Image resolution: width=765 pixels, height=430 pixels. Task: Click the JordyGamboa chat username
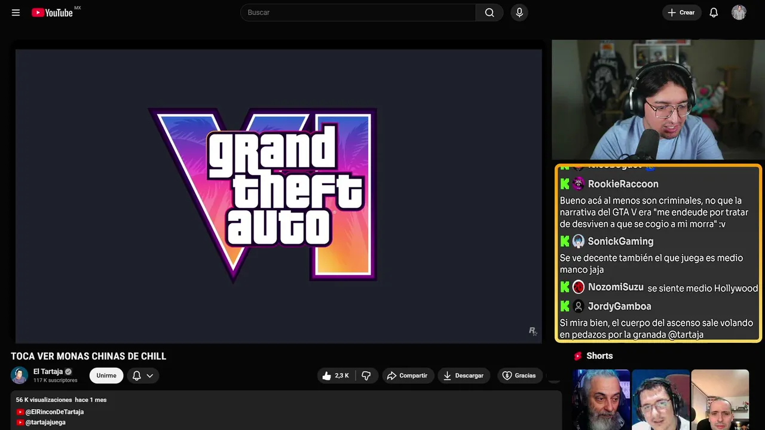coord(619,306)
